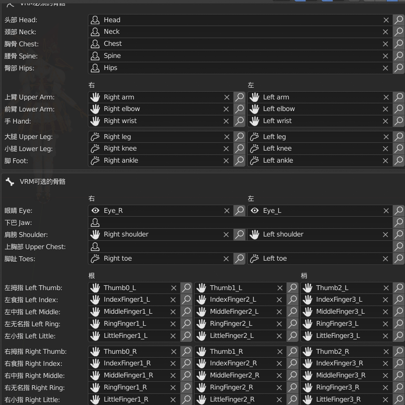Screen dimensions: 405x405
Task: Clear the IndexFinger2_L bone field
Action: point(279,300)
